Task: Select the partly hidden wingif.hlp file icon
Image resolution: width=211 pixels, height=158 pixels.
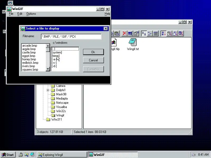Action: click(x=114, y=42)
